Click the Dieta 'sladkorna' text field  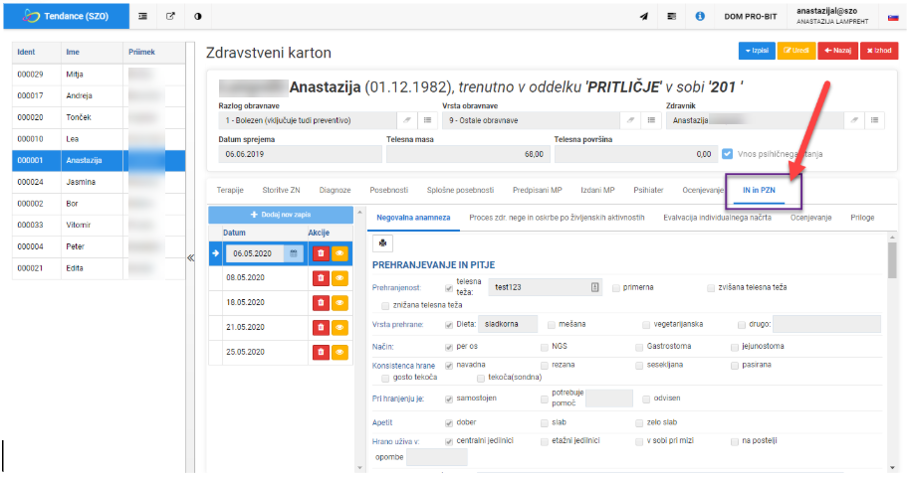pos(508,324)
